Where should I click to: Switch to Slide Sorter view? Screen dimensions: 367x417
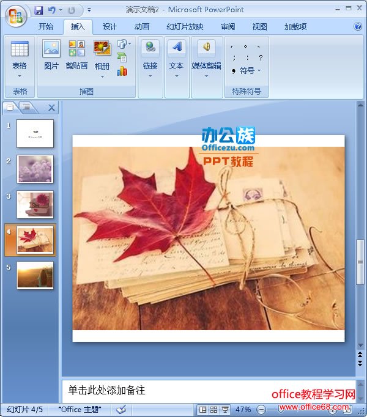[x=213, y=410]
